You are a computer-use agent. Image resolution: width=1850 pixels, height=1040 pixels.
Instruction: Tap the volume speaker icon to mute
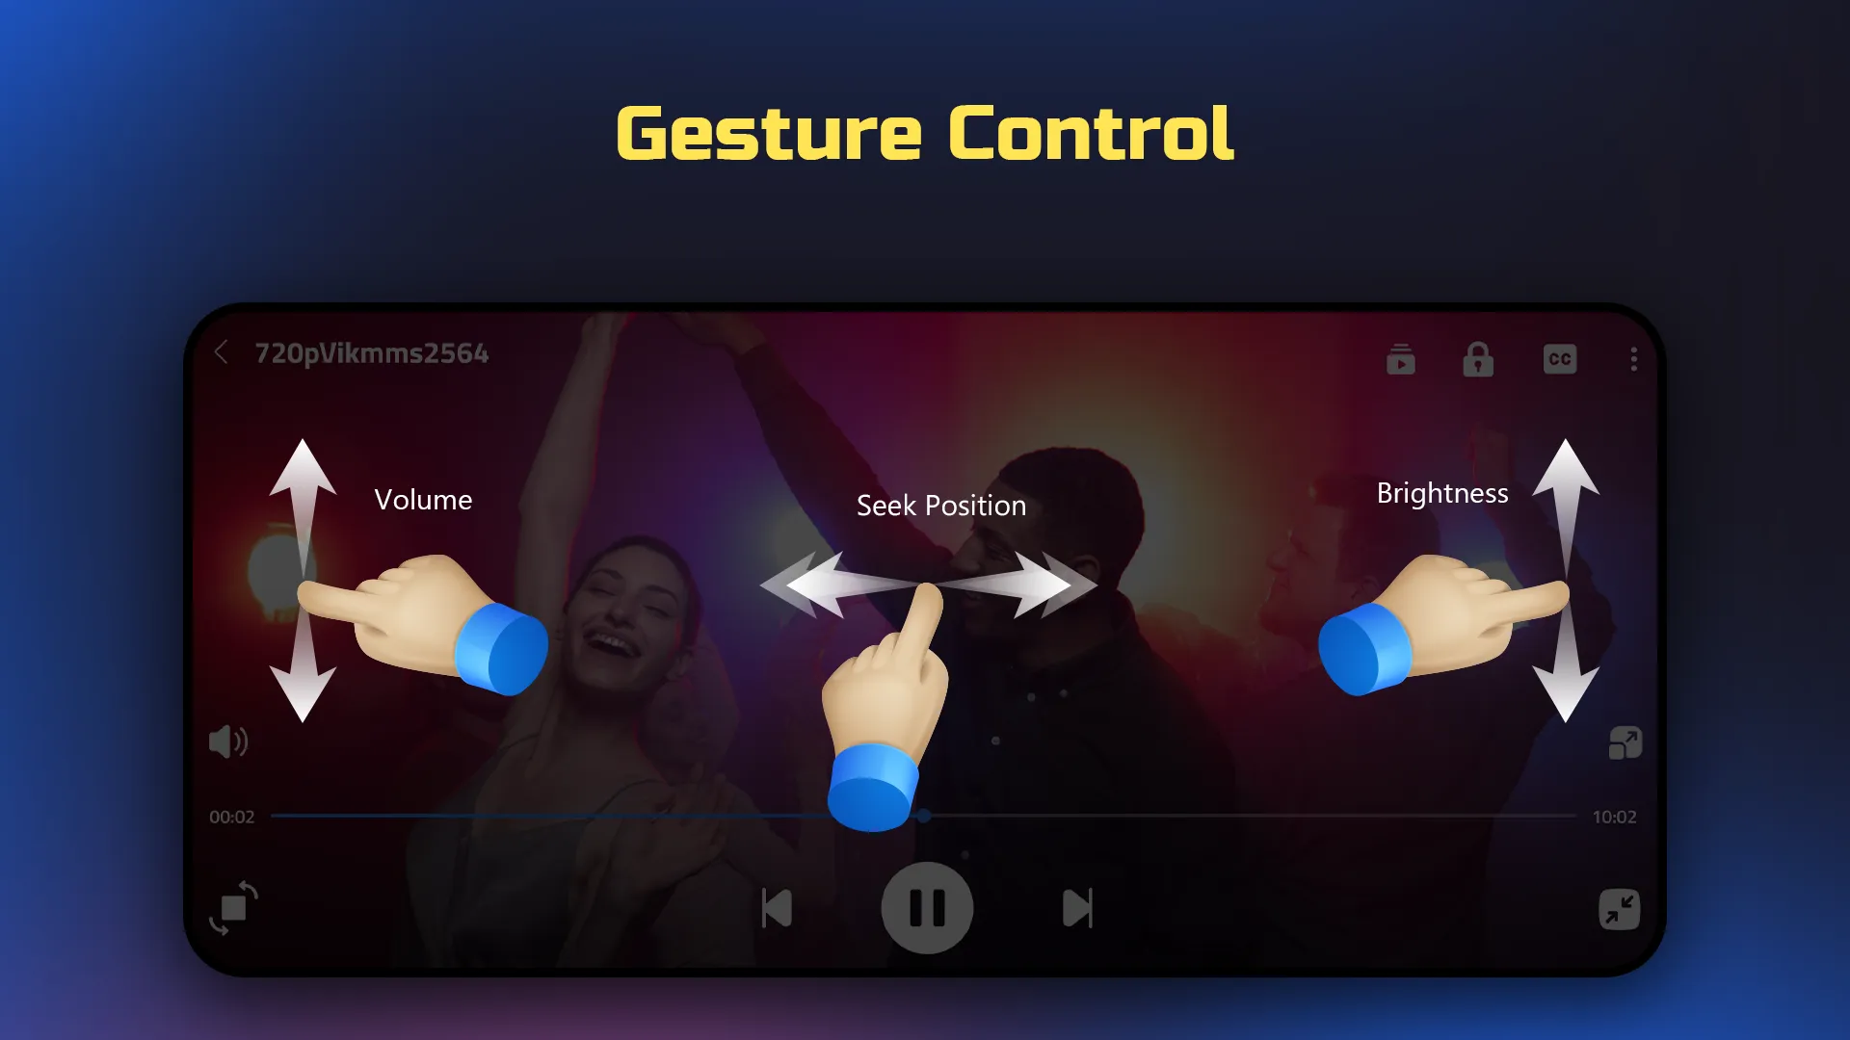[230, 741]
